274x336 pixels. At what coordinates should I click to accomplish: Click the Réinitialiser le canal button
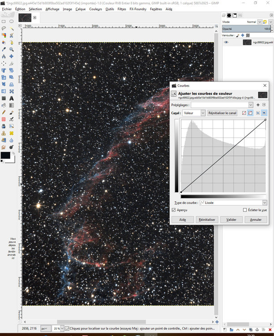click(222, 113)
